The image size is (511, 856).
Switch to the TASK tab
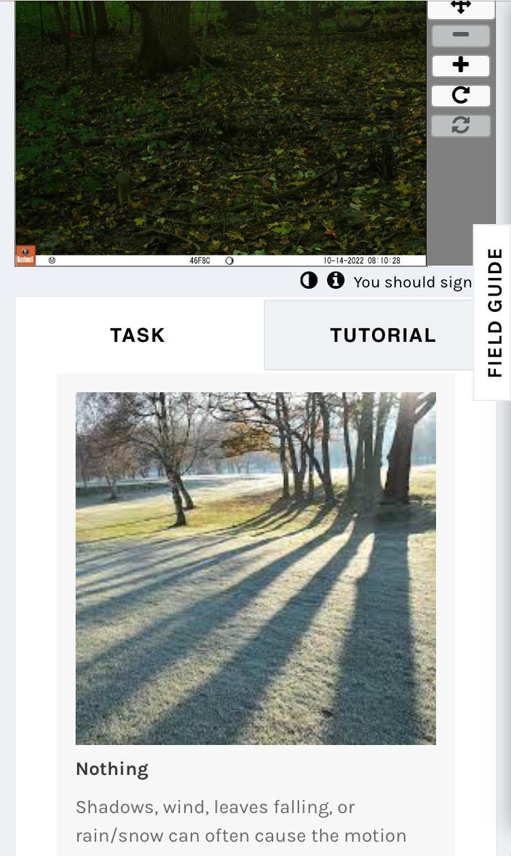click(x=138, y=334)
